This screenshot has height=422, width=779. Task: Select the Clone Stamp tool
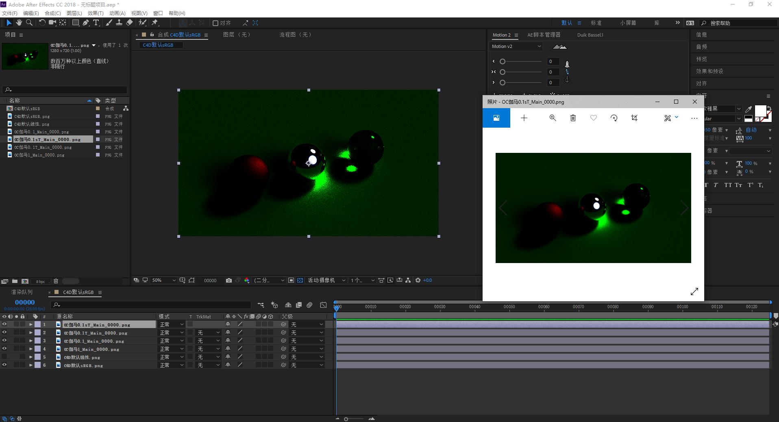119,23
